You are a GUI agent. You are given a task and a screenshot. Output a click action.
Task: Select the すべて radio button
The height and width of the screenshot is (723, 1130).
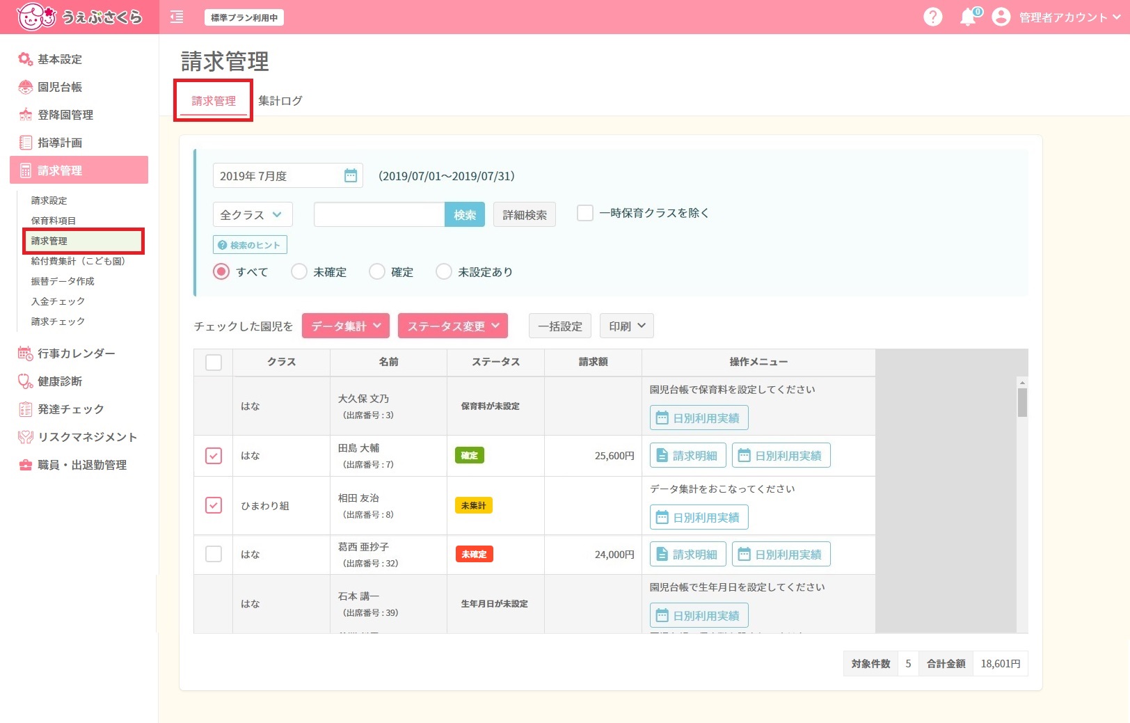click(x=221, y=271)
